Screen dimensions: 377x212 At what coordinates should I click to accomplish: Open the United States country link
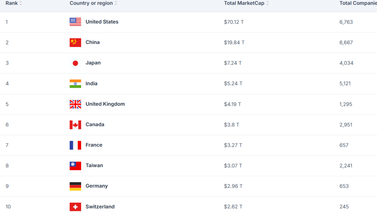point(102,22)
